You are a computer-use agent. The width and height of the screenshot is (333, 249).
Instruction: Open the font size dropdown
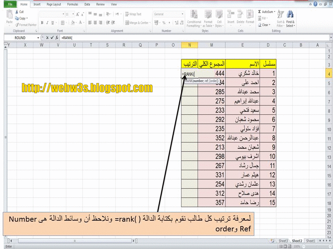tap(73, 14)
